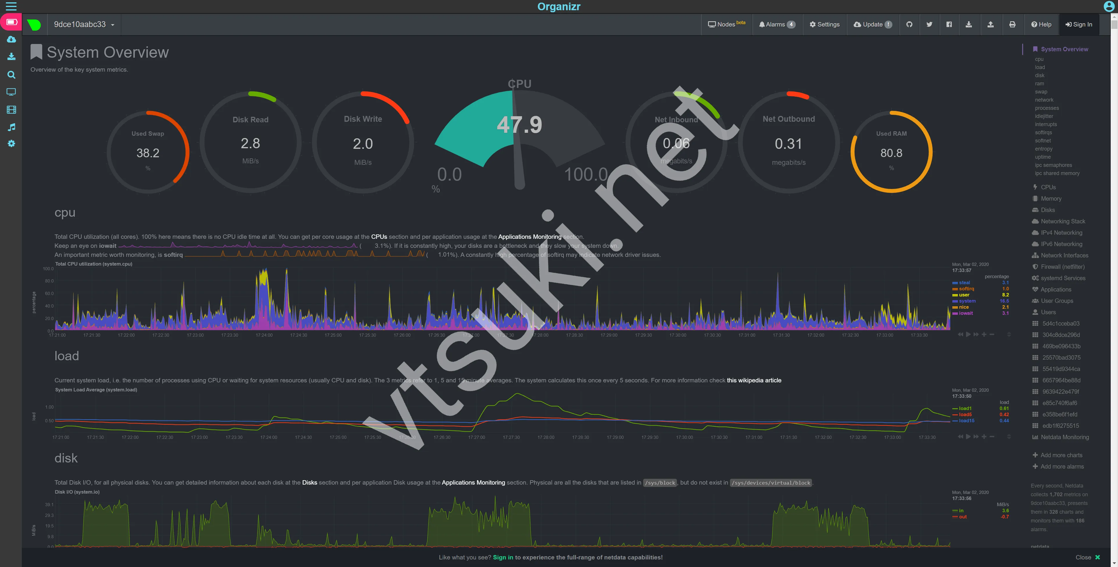Jump to 'entropy' in System Overview submenu
The image size is (1118, 567).
click(x=1043, y=149)
